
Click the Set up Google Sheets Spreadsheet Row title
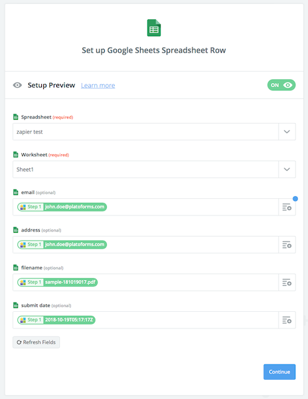point(154,51)
